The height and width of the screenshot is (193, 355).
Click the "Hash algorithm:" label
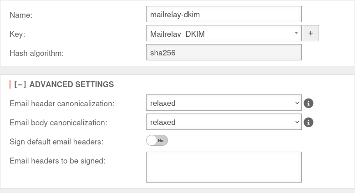point(36,53)
